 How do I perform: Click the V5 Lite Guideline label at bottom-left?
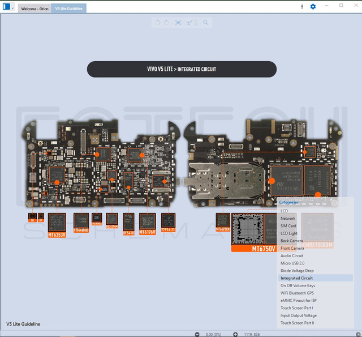pyautogui.click(x=23, y=324)
